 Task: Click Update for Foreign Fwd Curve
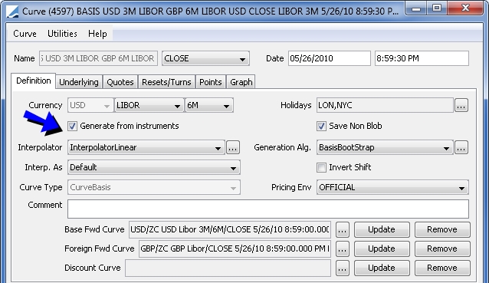tap(382, 249)
